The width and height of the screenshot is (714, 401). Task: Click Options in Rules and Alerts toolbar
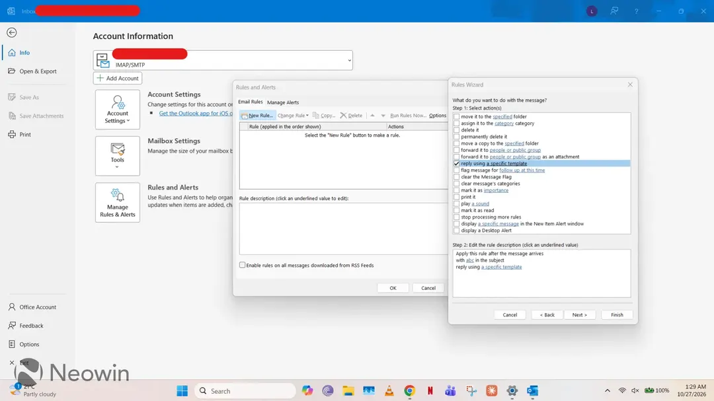(438, 116)
